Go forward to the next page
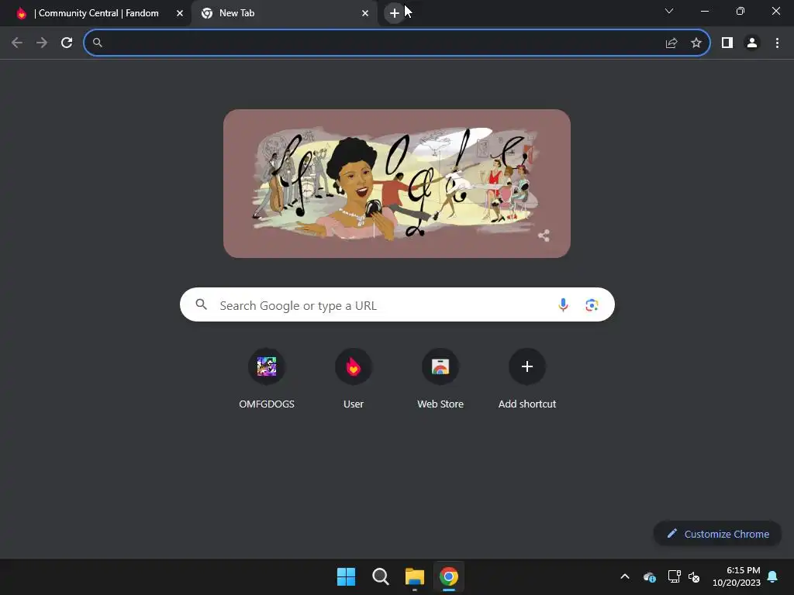 point(42,43)
